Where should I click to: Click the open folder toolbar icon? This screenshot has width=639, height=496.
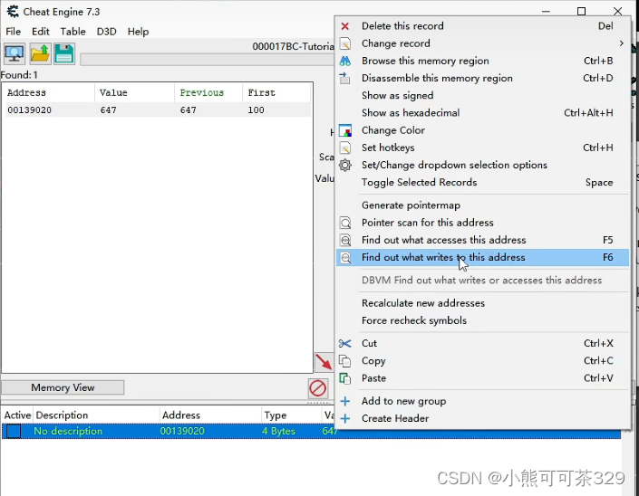point(40,53)
